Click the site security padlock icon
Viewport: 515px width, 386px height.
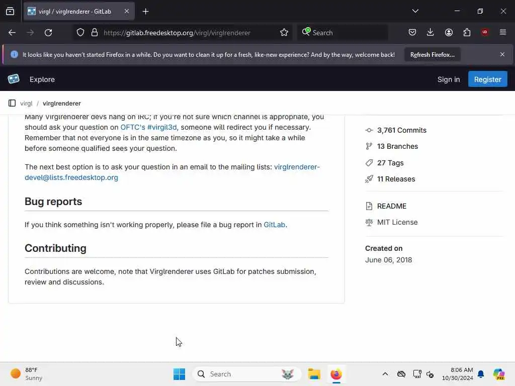coord(95,33)
